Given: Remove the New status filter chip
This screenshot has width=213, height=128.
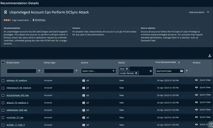Looking at the screenshot, I should click(127, 69).
